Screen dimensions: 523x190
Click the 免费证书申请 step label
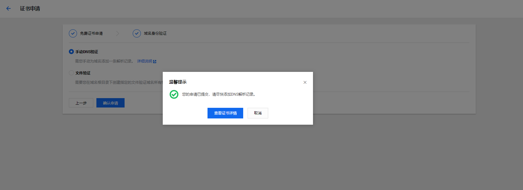click(91, 33)
